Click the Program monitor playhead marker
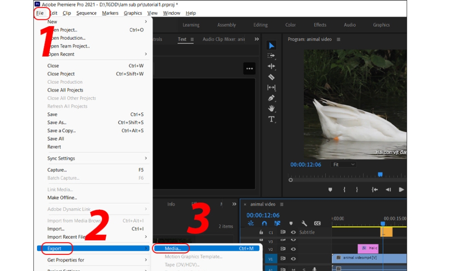452x271 pixels. point(380,174)
